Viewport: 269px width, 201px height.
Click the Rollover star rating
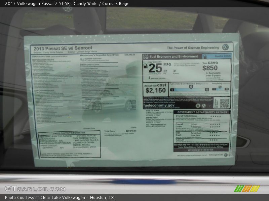[x=214, y=140]
